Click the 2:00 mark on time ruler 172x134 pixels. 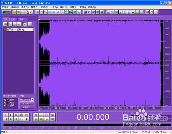point(104,108)
